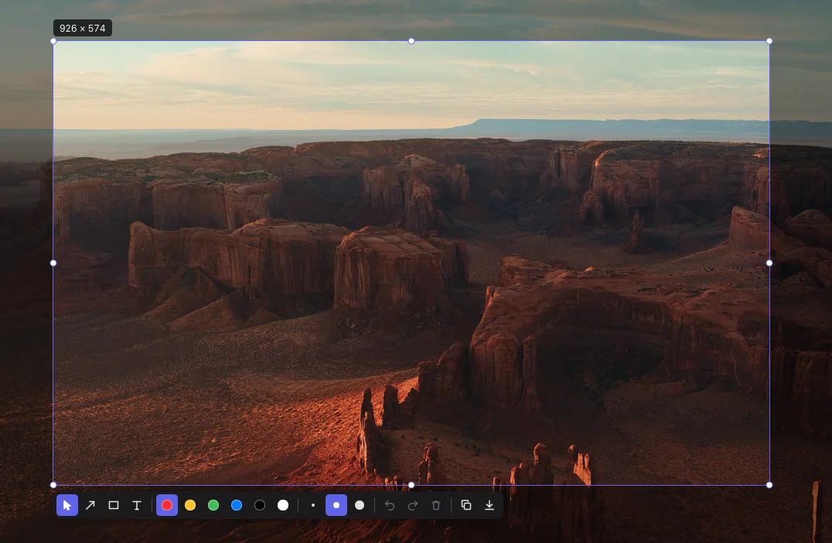Set the small stroke thickness

tap(313, 505)
